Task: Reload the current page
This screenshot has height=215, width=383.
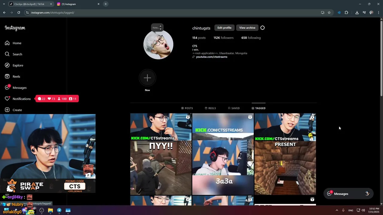Action: pos(19,13)
